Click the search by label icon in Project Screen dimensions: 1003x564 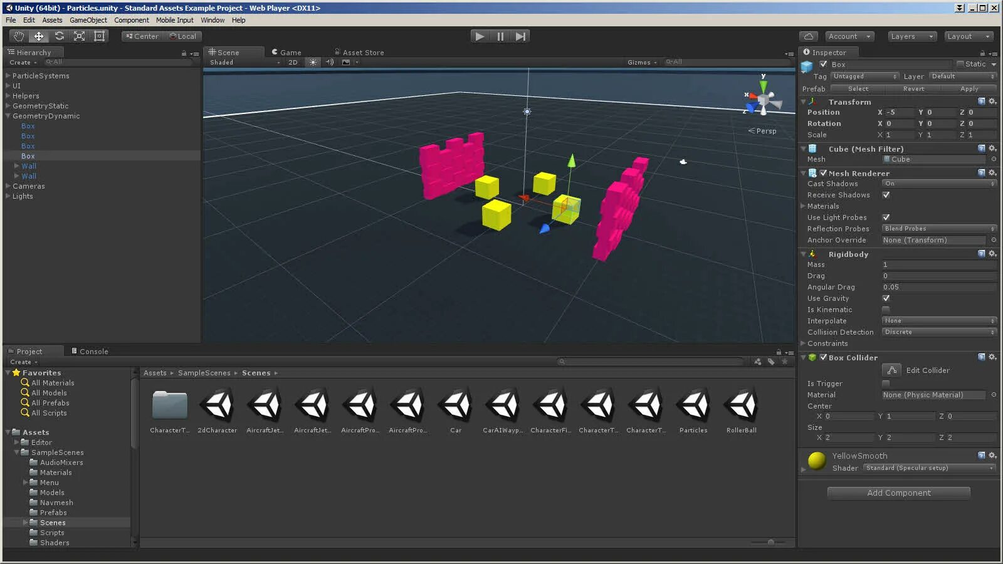(771, 362)
